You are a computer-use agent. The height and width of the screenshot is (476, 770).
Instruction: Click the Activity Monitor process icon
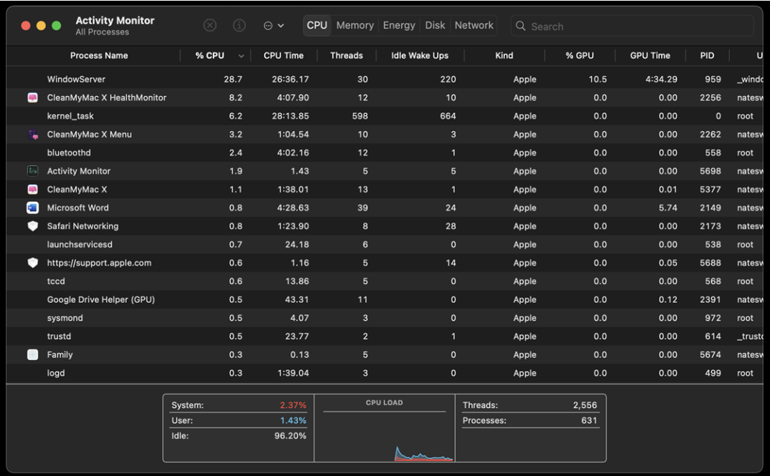32,171
